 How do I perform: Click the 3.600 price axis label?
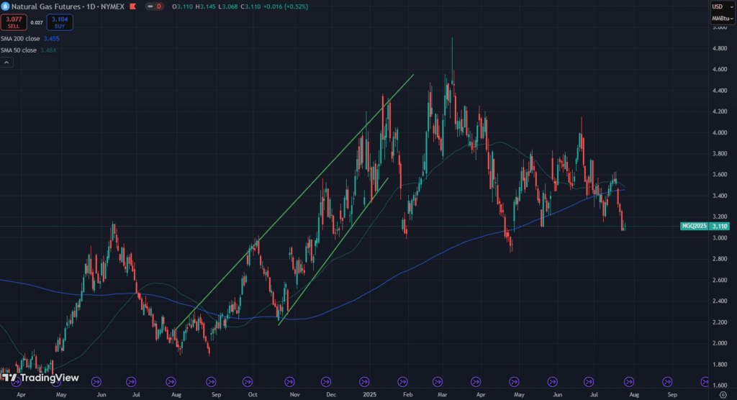pyautogui.click(x=720, y=174)
